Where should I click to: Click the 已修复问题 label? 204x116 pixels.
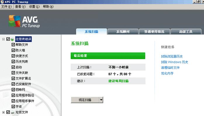pos(86,74)
